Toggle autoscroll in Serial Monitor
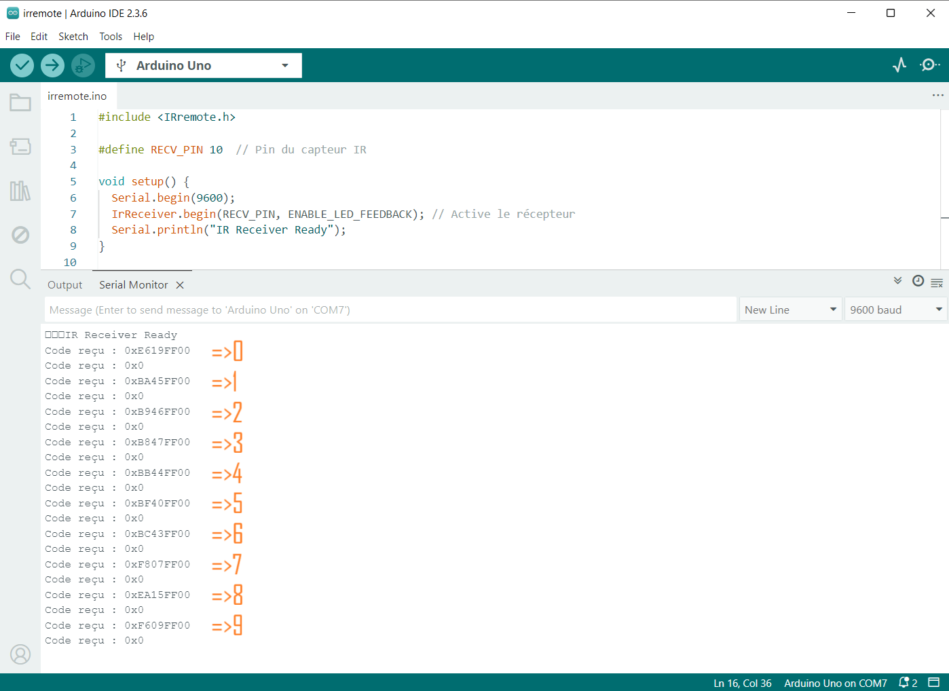 897,281
